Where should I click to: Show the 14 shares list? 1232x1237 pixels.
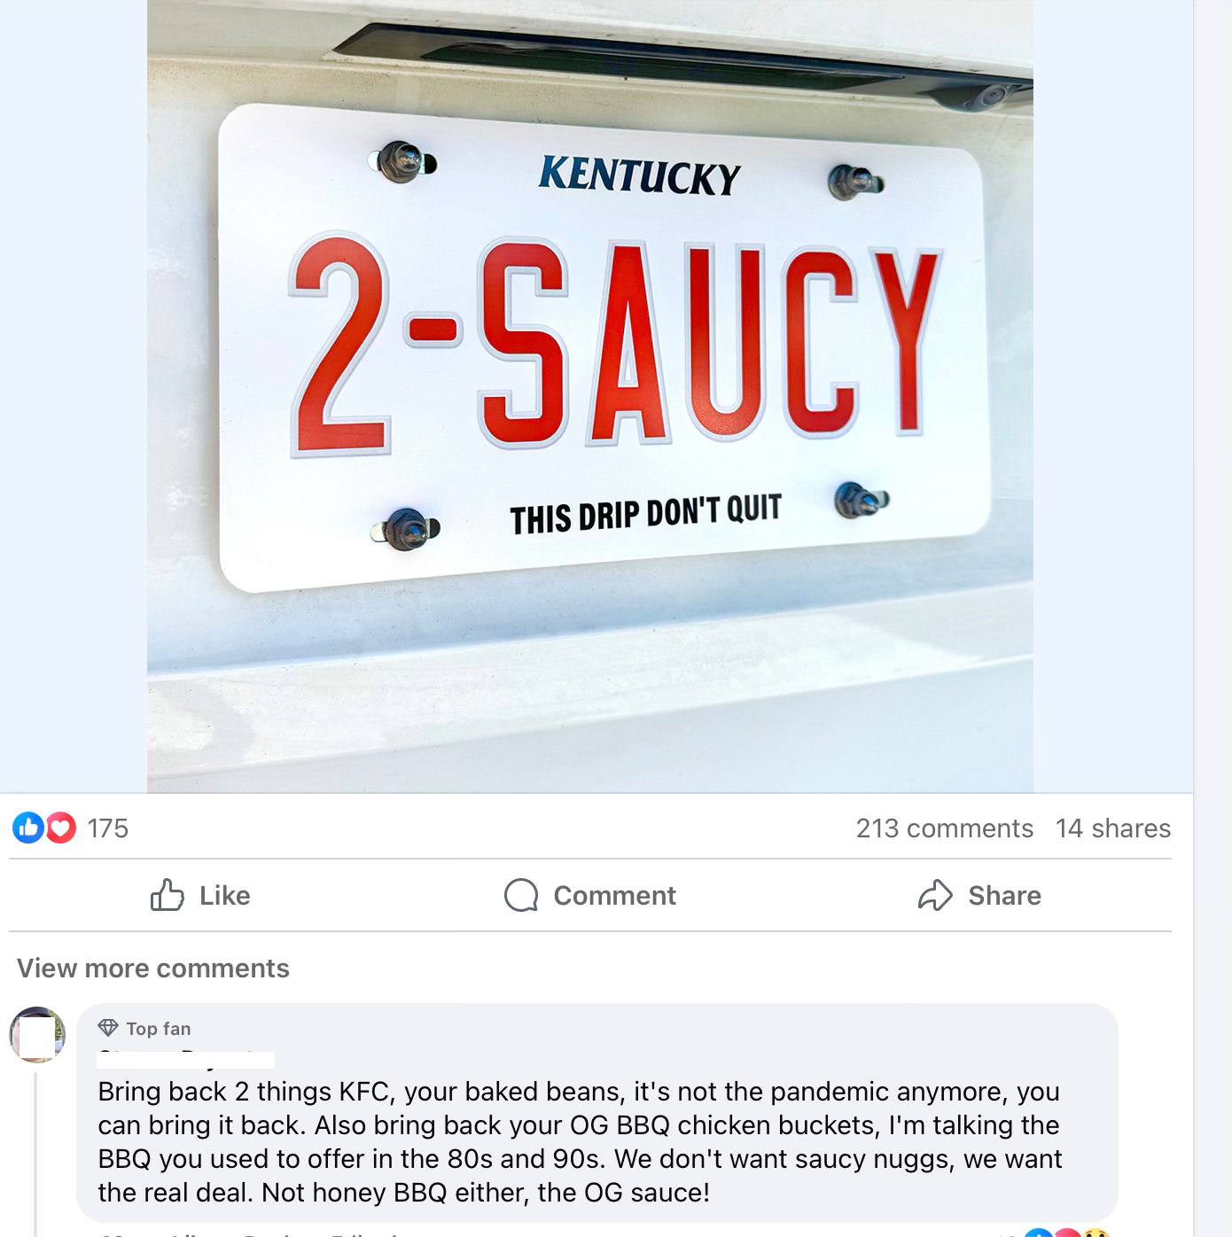pyautogui.click(x=1112, y=829)
